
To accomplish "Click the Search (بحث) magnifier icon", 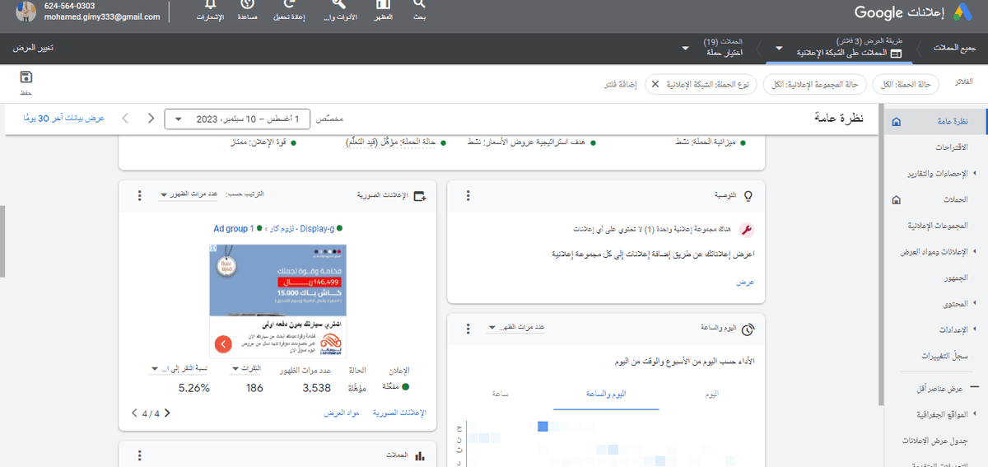I will tap(419, 7).
